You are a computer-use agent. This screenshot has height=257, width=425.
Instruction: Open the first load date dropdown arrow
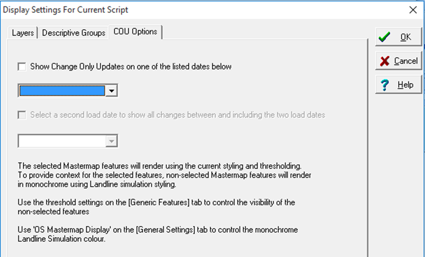pos(111,90)
